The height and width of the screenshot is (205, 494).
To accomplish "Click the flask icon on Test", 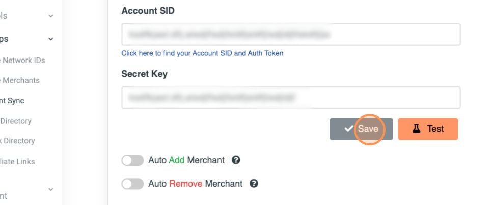I will [417, 129].
